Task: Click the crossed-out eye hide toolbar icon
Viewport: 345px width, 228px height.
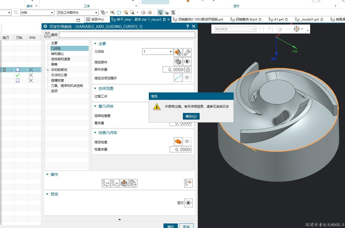Action: pos(173,13)
